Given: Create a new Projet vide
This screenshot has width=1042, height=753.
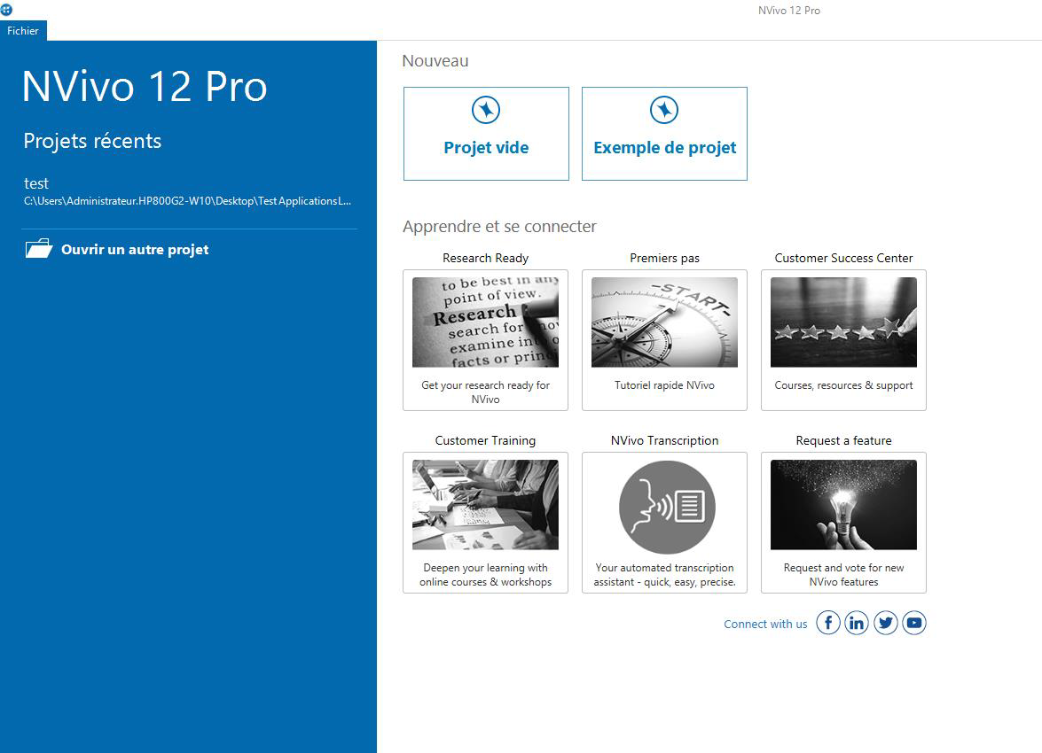Looking at the screenshot, I should coord(486,147).
